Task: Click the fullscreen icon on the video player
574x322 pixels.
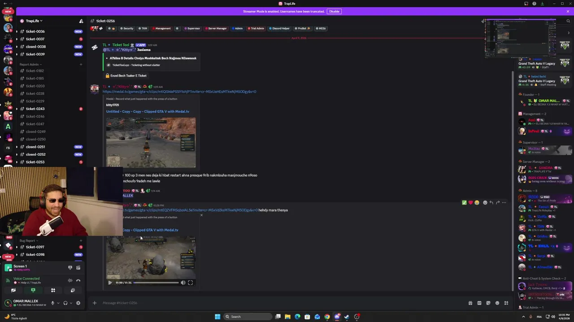Action: [x=190, y=283]
